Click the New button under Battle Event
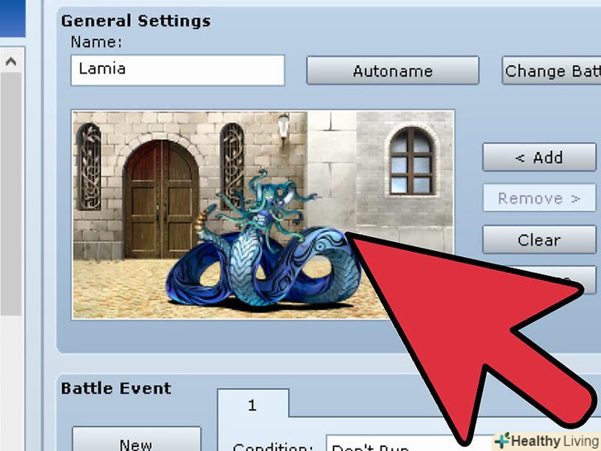This screenshot has width=601, height=451. [x=136, y=439]
